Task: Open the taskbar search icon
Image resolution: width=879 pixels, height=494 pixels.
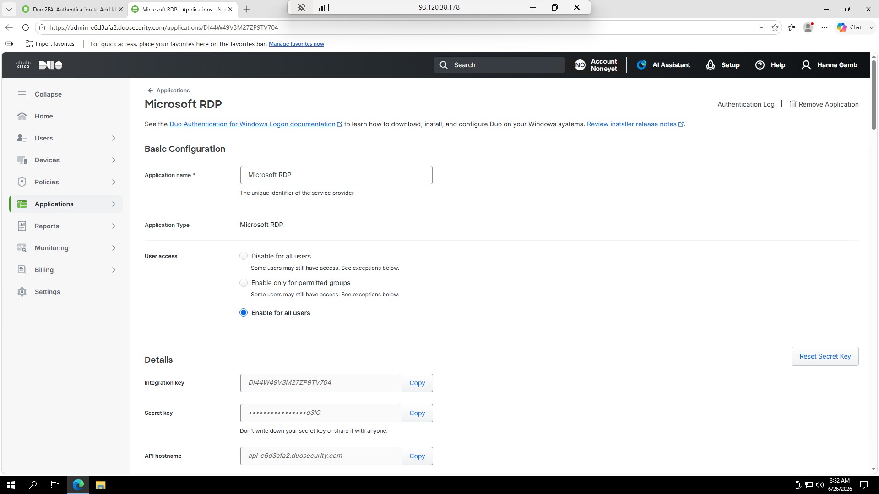Action: 33,485
